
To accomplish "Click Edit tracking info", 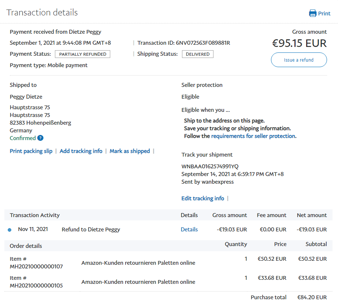I will (203, 198).
